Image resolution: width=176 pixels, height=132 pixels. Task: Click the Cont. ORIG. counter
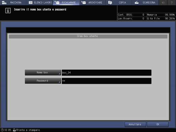131,15
